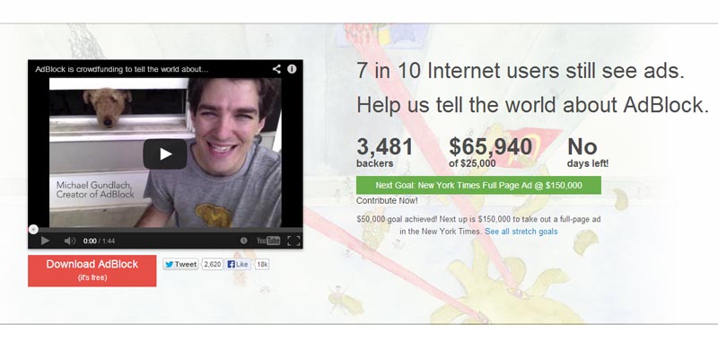
Task: Click the video title text
Action: coord(122,70)
